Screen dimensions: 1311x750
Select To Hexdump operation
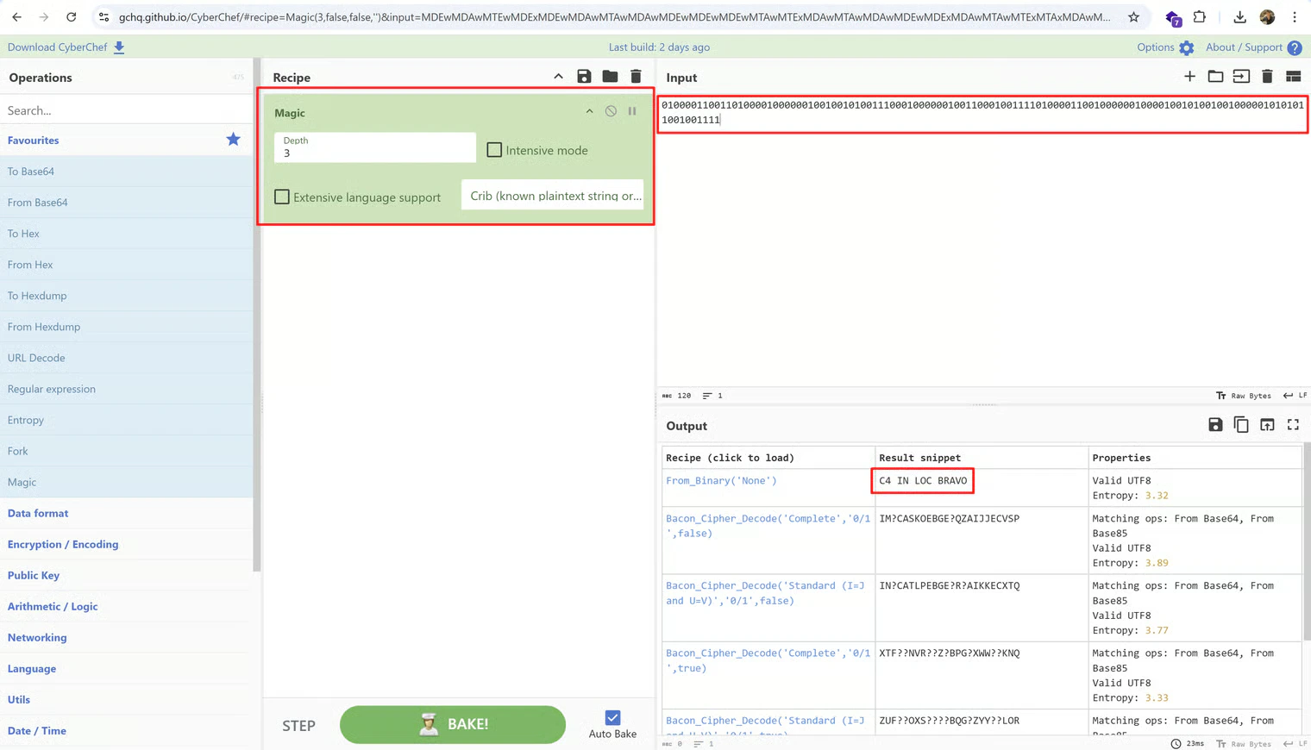[126, 295]
